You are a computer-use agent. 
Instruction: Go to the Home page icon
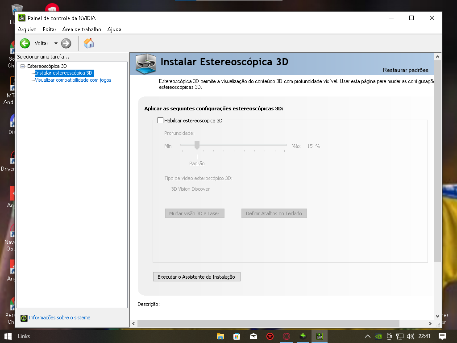89,43
